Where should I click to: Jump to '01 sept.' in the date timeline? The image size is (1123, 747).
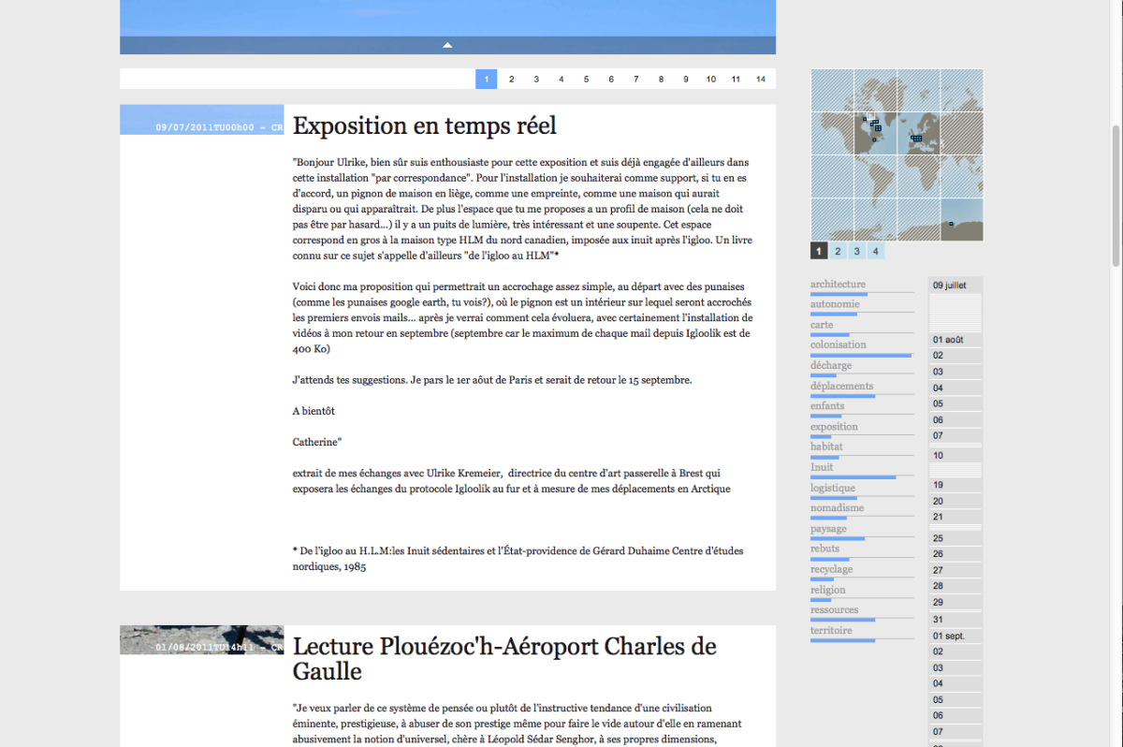(948, 637)
